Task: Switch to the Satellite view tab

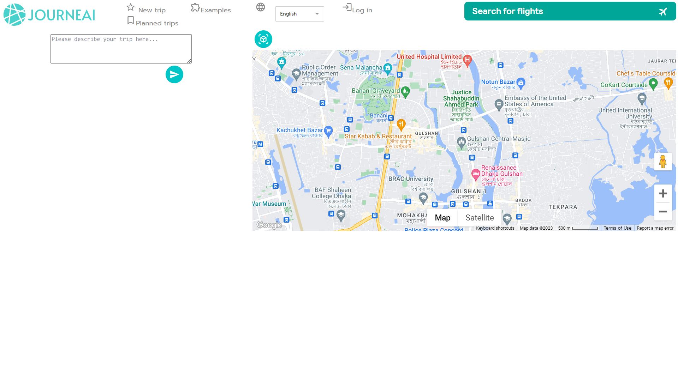Action: [x=480, y=218]
